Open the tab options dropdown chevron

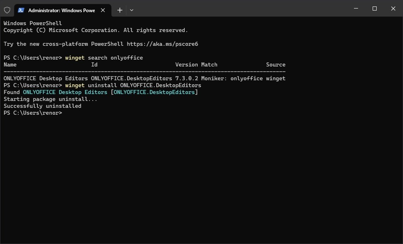click(132, 10)
